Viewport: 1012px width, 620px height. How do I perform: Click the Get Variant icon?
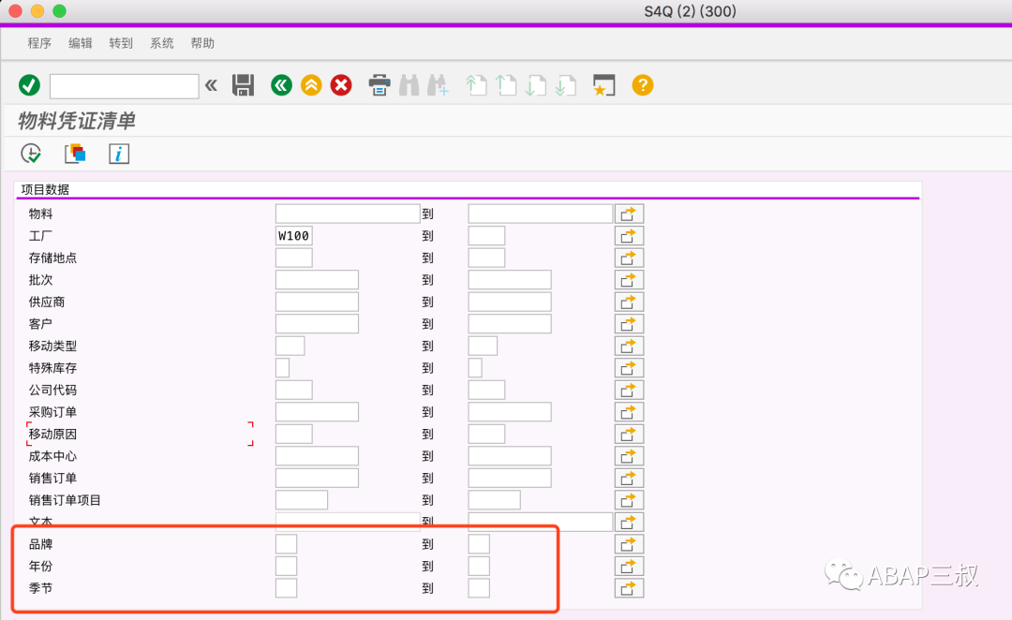point(75,154)
